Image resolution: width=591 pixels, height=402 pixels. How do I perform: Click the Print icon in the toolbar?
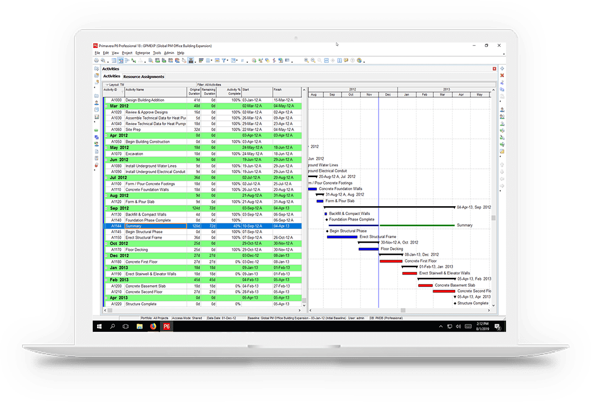coord(97,60)
